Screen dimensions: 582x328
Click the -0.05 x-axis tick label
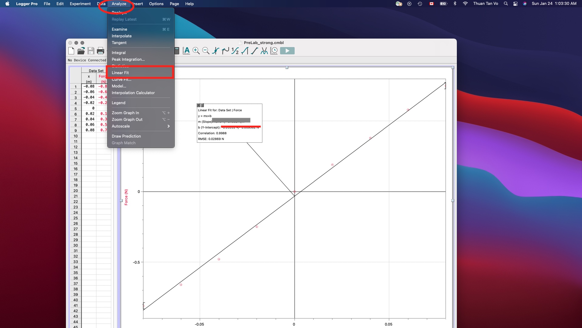pos(199,324)
